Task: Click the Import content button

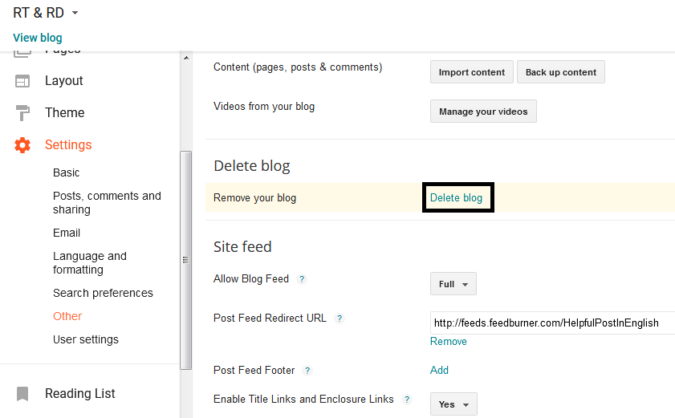Action: [x=471, y=72]
